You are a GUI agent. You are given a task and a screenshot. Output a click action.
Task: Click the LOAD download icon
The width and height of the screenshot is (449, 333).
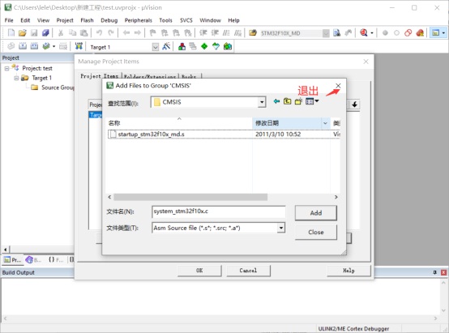click(79, 46)
